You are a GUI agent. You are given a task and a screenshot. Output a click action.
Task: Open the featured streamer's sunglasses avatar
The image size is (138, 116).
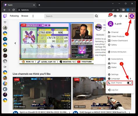point(98,27)
